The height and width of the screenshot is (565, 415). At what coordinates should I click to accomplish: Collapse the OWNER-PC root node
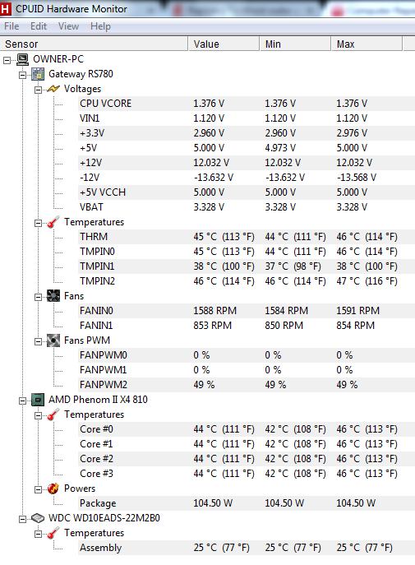click(7, 60)
